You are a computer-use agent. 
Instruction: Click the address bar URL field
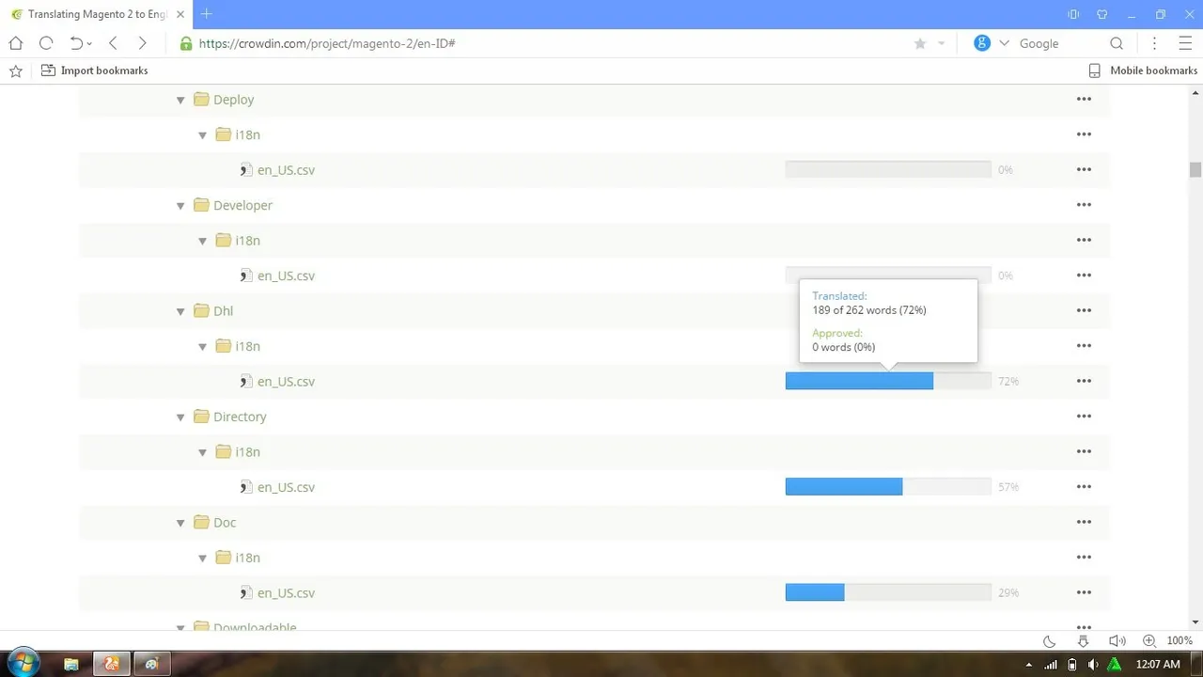tap(545, 43)
